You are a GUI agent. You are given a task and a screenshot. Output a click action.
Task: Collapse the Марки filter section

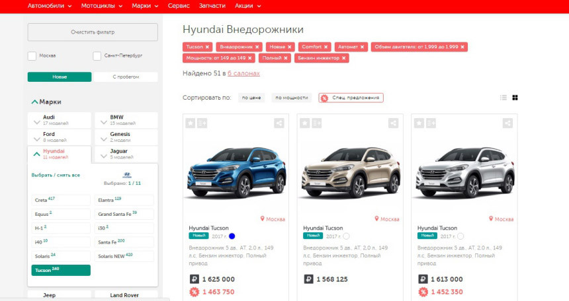(35, 102)
